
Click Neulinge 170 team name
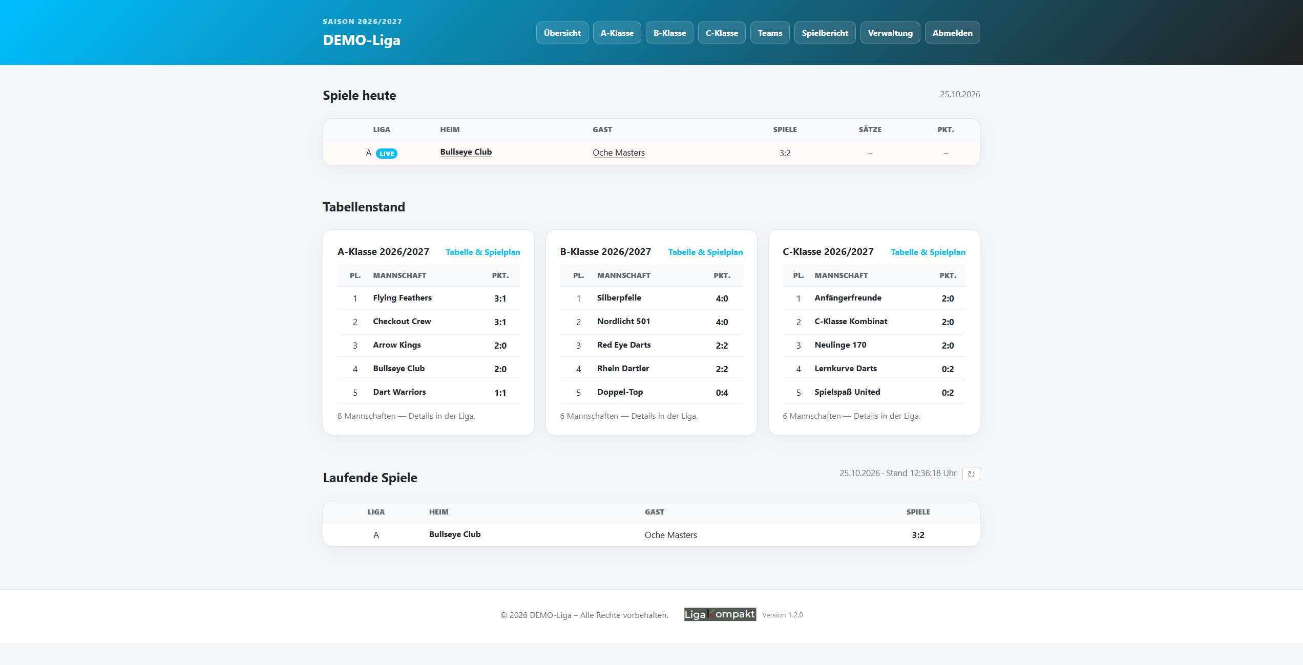[840, 345]
